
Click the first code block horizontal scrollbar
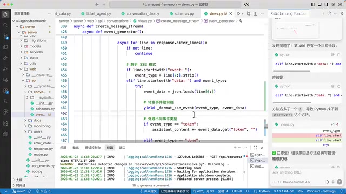point(291,71)
